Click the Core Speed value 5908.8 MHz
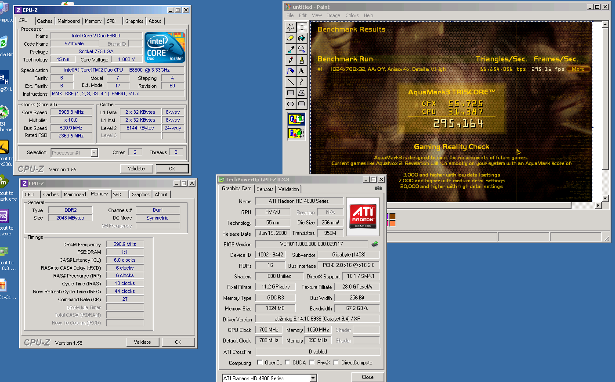The width and height of the screenshot is (615, 382). [x=71, y=112]
